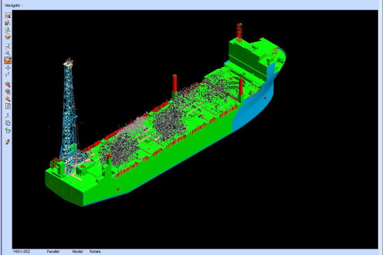Viewport: 383px width, 255px height.
Task: Select the zoom-to-selection magnifier icon
Action: click(x=8, y=22)
